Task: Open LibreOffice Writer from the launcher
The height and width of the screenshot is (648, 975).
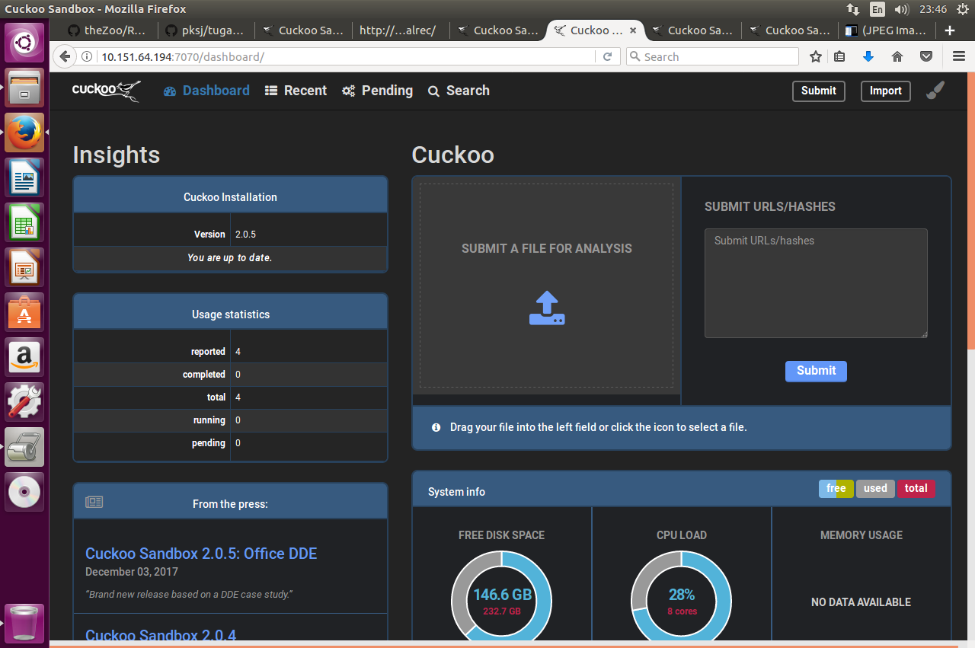Action: click(x=25, y=177)
